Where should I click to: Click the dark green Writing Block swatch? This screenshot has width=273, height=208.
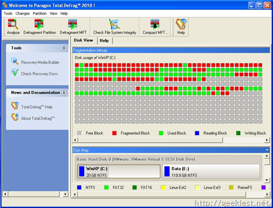pyautogui.click(x=238, y=133)
